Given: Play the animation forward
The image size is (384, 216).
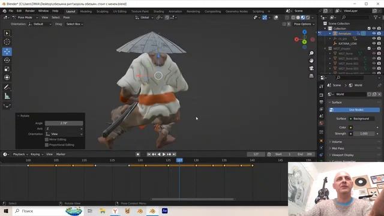Looking at the screenshot, I should pos(164,154).
